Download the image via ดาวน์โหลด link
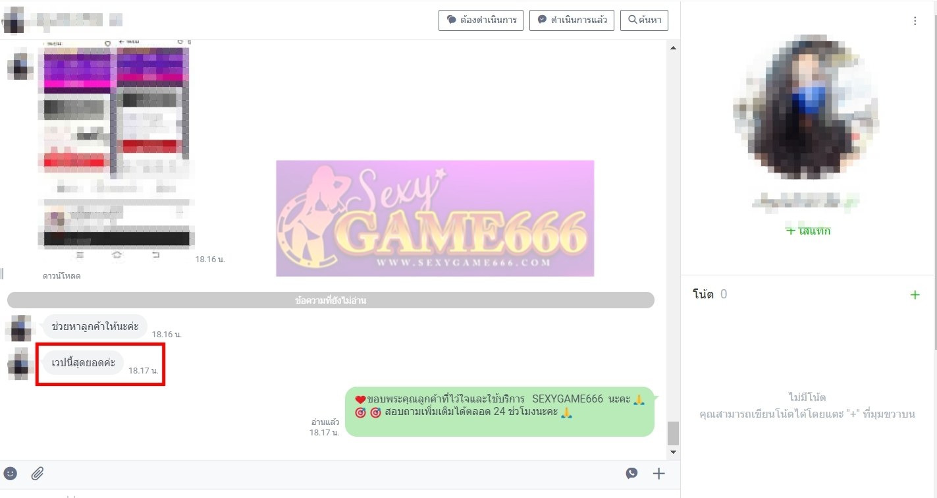The width and height of the screenshot is (937, 498). 62,276
